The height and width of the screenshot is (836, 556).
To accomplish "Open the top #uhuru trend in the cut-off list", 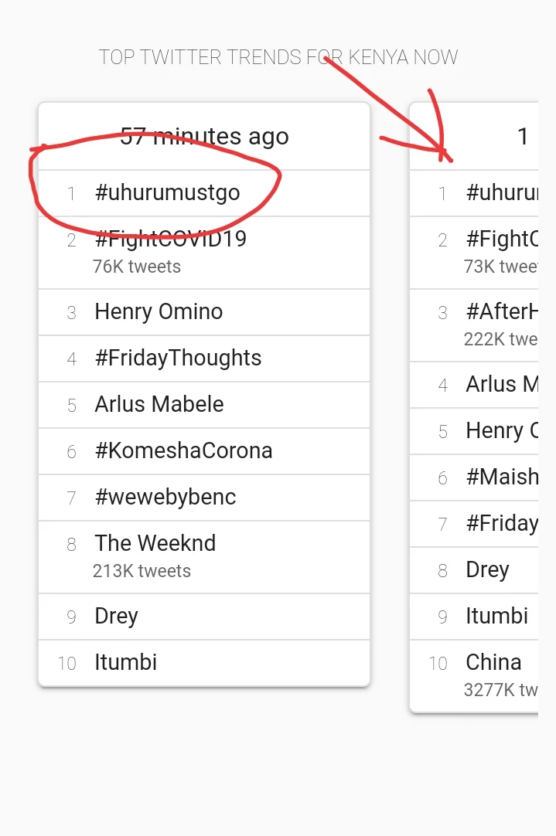I will tap(501, 193).
